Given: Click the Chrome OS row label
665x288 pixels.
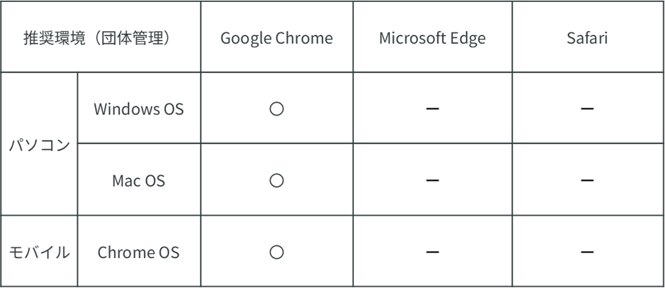Looking at the screenshot, I should [x=139, y=253].
